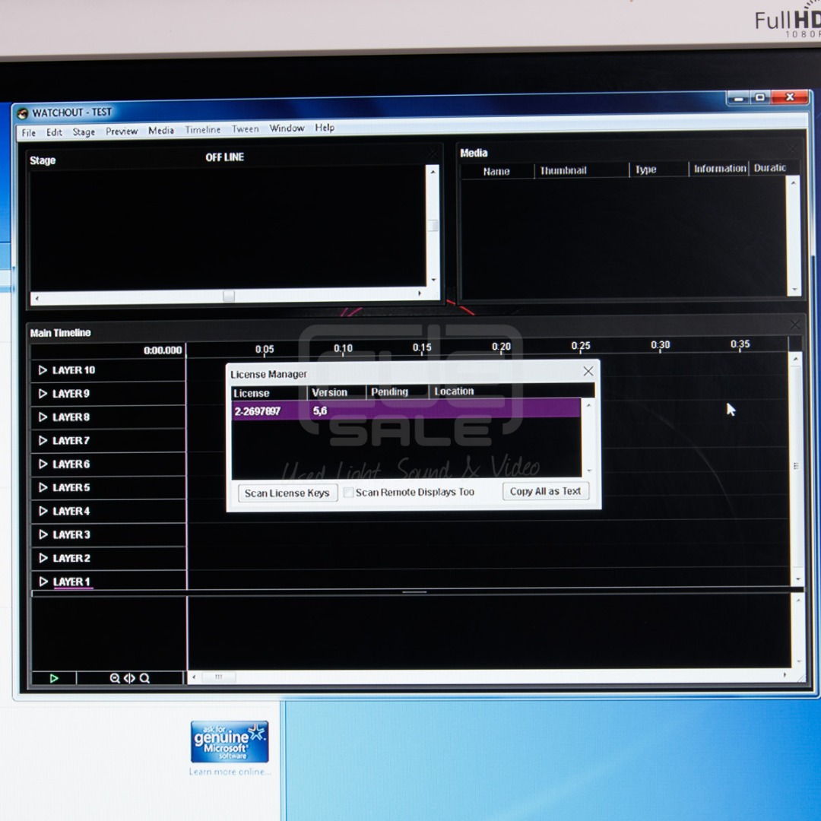
Task: Open the Timeline menu
Action: pos(203,129)
